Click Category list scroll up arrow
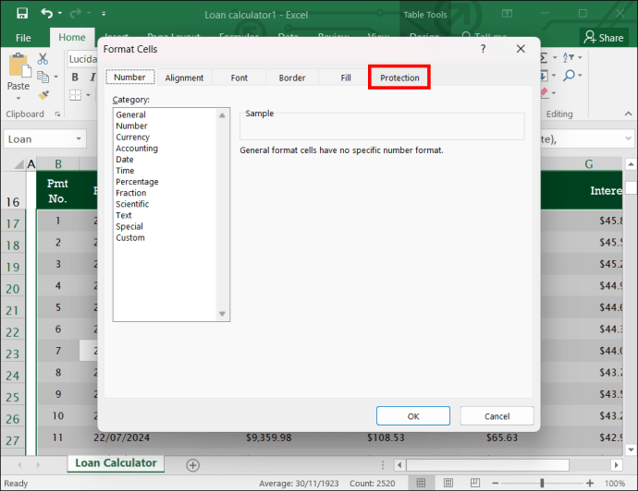Viewport: 638px width, 491px height. pyautogui.click(x=222, y=115)
